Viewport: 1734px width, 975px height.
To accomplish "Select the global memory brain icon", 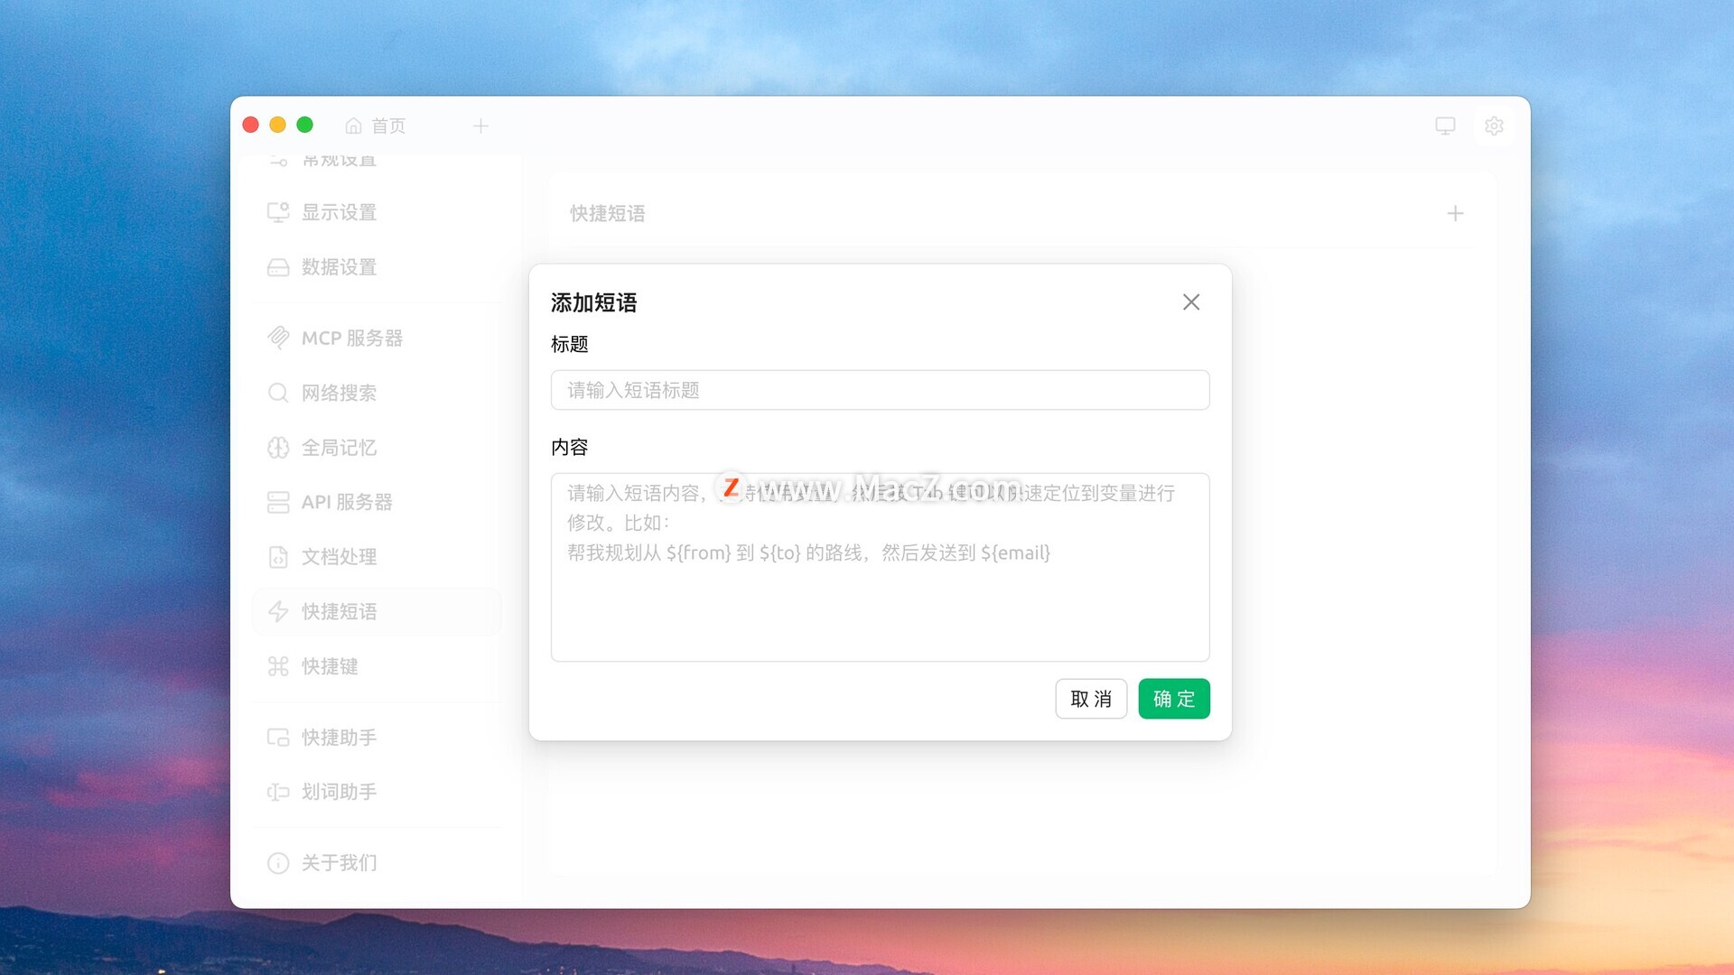I will click(278, 448).
